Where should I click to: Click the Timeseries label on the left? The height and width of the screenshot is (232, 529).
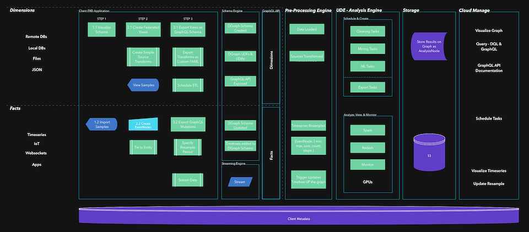pos(37,134)
